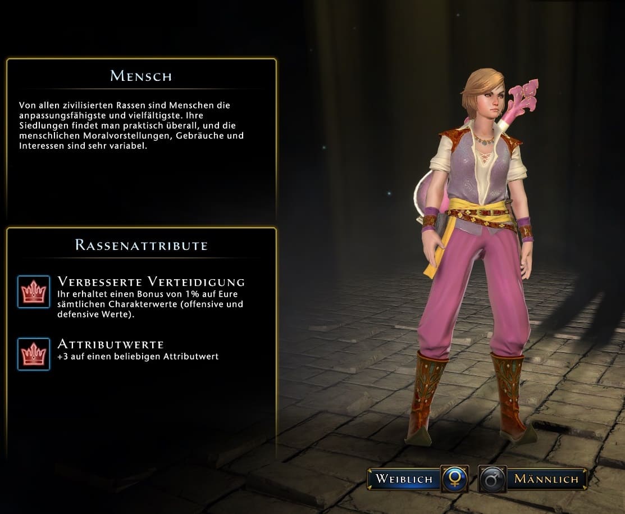Click the Mensch race title
625x514 pixels.
click(x=141, y=76)
